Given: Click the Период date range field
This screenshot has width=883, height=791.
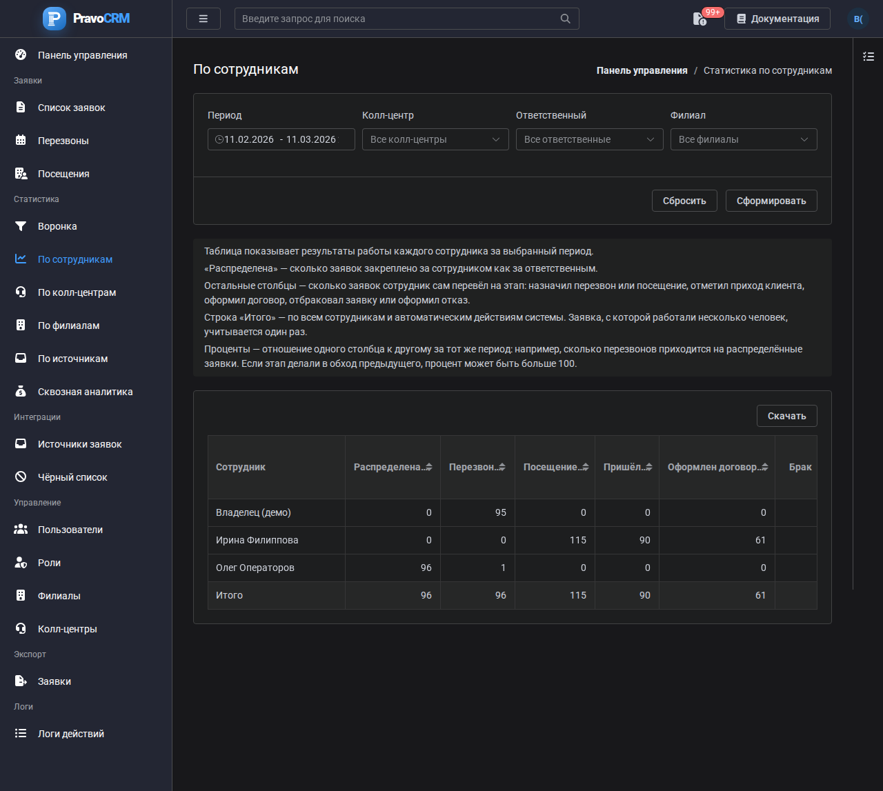Looking at the screenshot, I should point(281,139).
